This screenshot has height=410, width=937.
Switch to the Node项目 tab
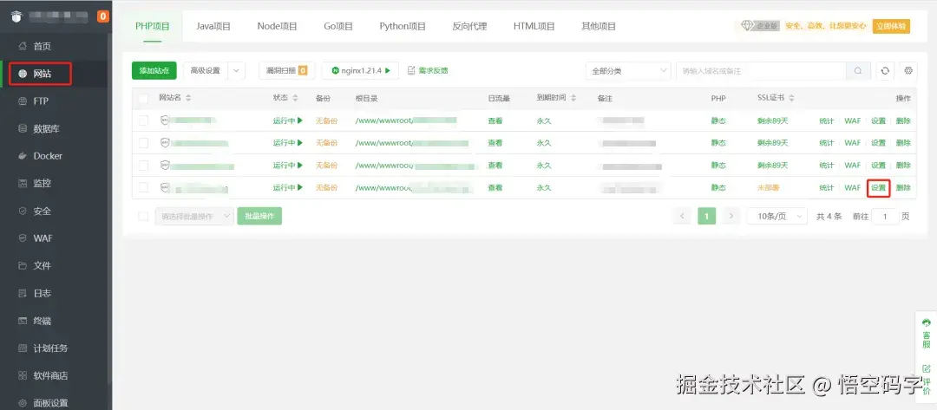pyautogui.click(x=278, y=26)
